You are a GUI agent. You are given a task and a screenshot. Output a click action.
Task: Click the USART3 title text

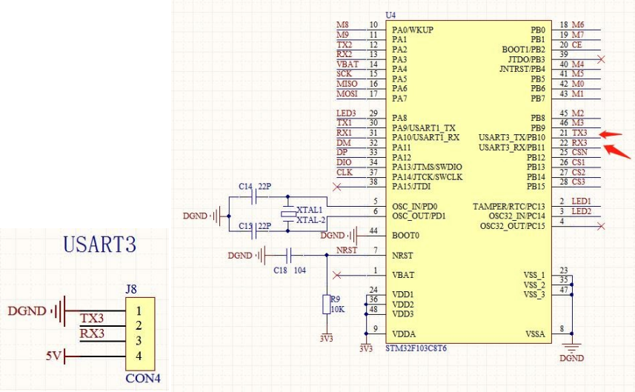point(99,245)
